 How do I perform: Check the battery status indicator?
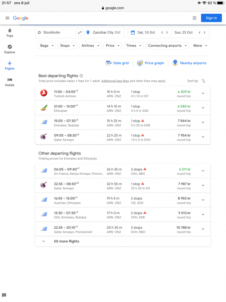pos(220,3)
